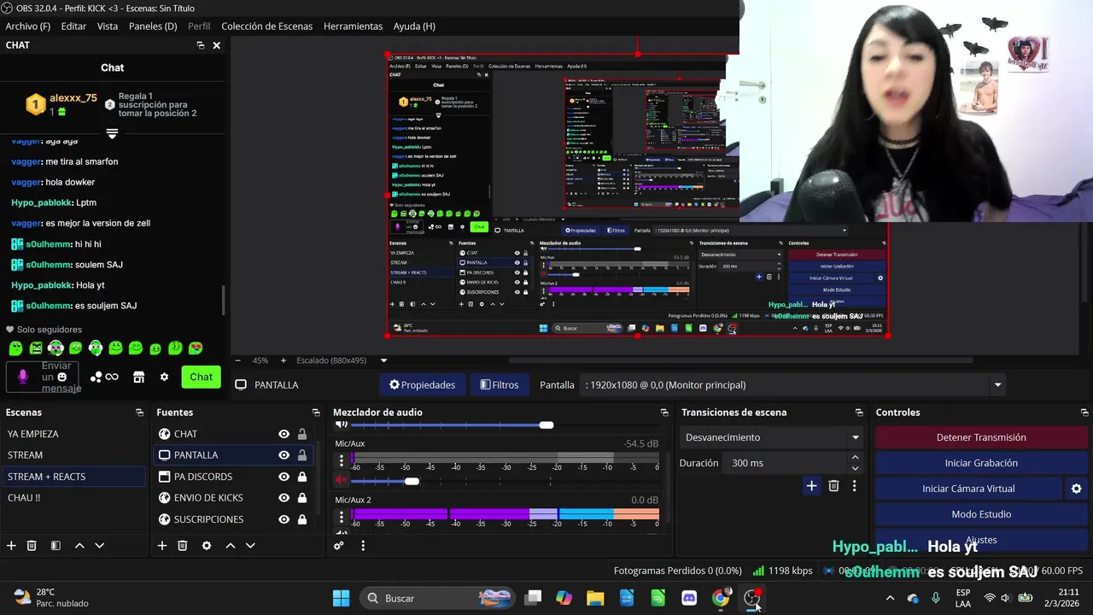Undock the Escenas panel
The height and width of the screenshot is (615, 1093).
click(x=139, y=413)
